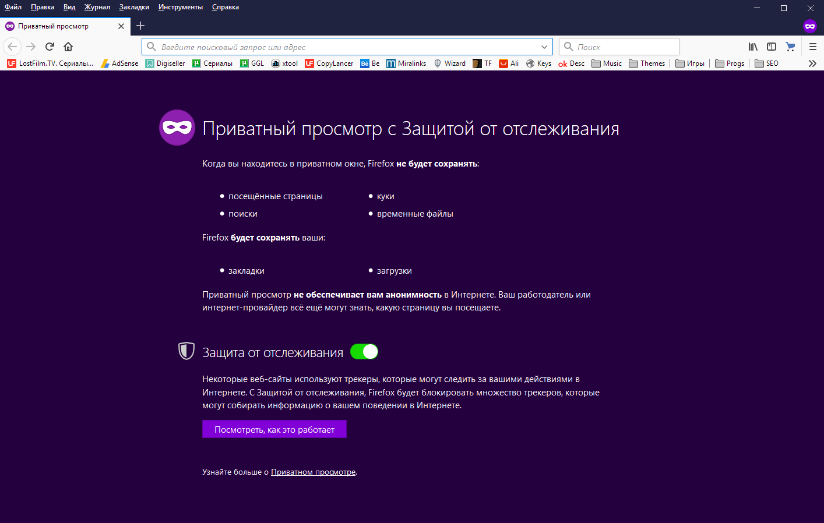
Task: Open the Справка menu
Action: [x=226, y=7]
